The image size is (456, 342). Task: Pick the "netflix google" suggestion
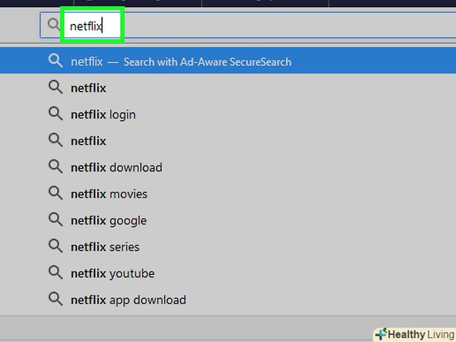(108, 220)
